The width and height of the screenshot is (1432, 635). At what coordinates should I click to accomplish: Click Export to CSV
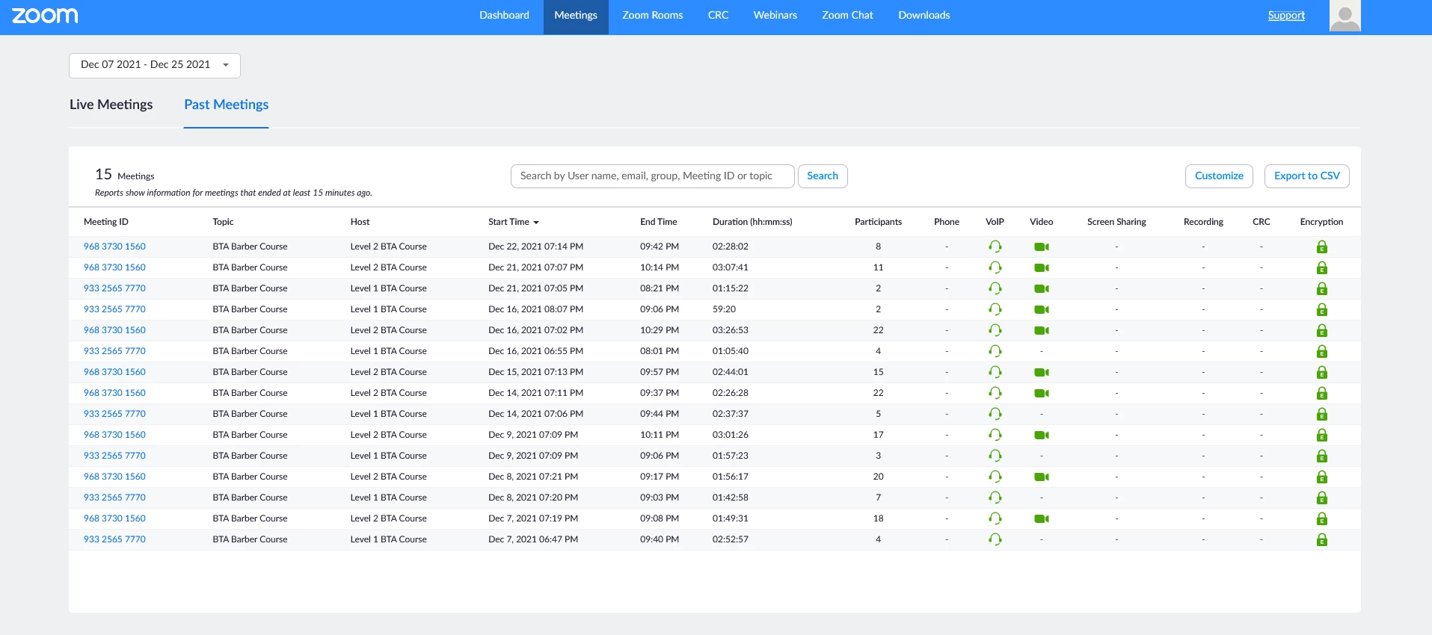coord(1307,176)
